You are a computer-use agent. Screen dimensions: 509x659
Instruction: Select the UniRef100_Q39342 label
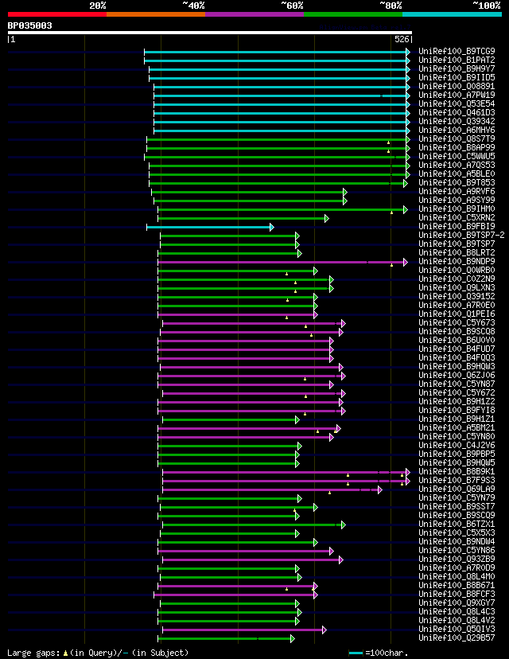click(x=457, y=121)
